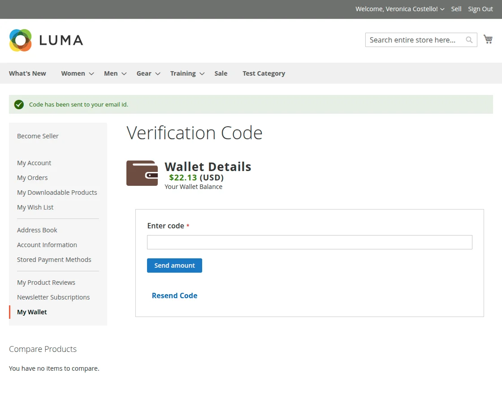Click the brown wallet icon in Wallet Details
The image size is (502, 394).
[142, 174]
